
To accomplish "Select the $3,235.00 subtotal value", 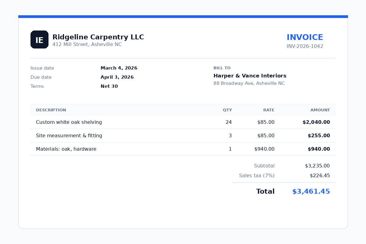I will pos(317,166).
